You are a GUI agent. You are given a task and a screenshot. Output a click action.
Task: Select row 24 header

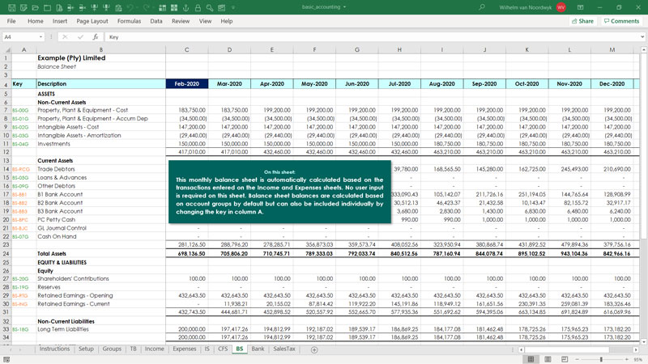(x=6, y=253)
